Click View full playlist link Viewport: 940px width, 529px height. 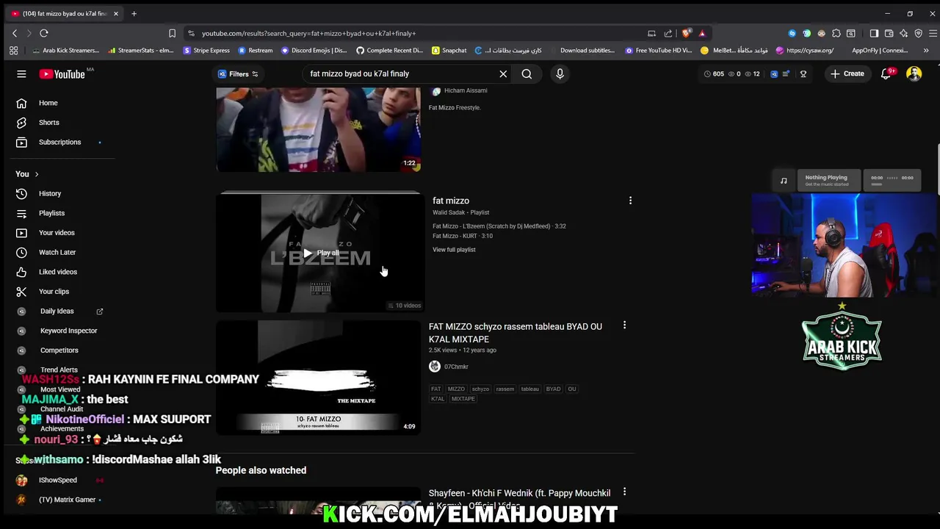(454, 250)
